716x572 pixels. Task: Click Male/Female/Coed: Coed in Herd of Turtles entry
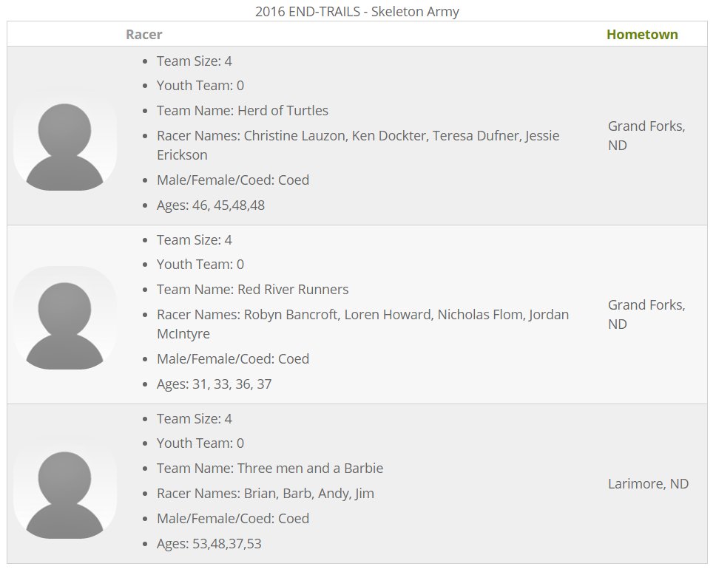(233, 180)
